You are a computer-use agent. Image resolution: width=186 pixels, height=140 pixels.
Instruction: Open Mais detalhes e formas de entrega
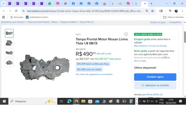coord(150,46)
